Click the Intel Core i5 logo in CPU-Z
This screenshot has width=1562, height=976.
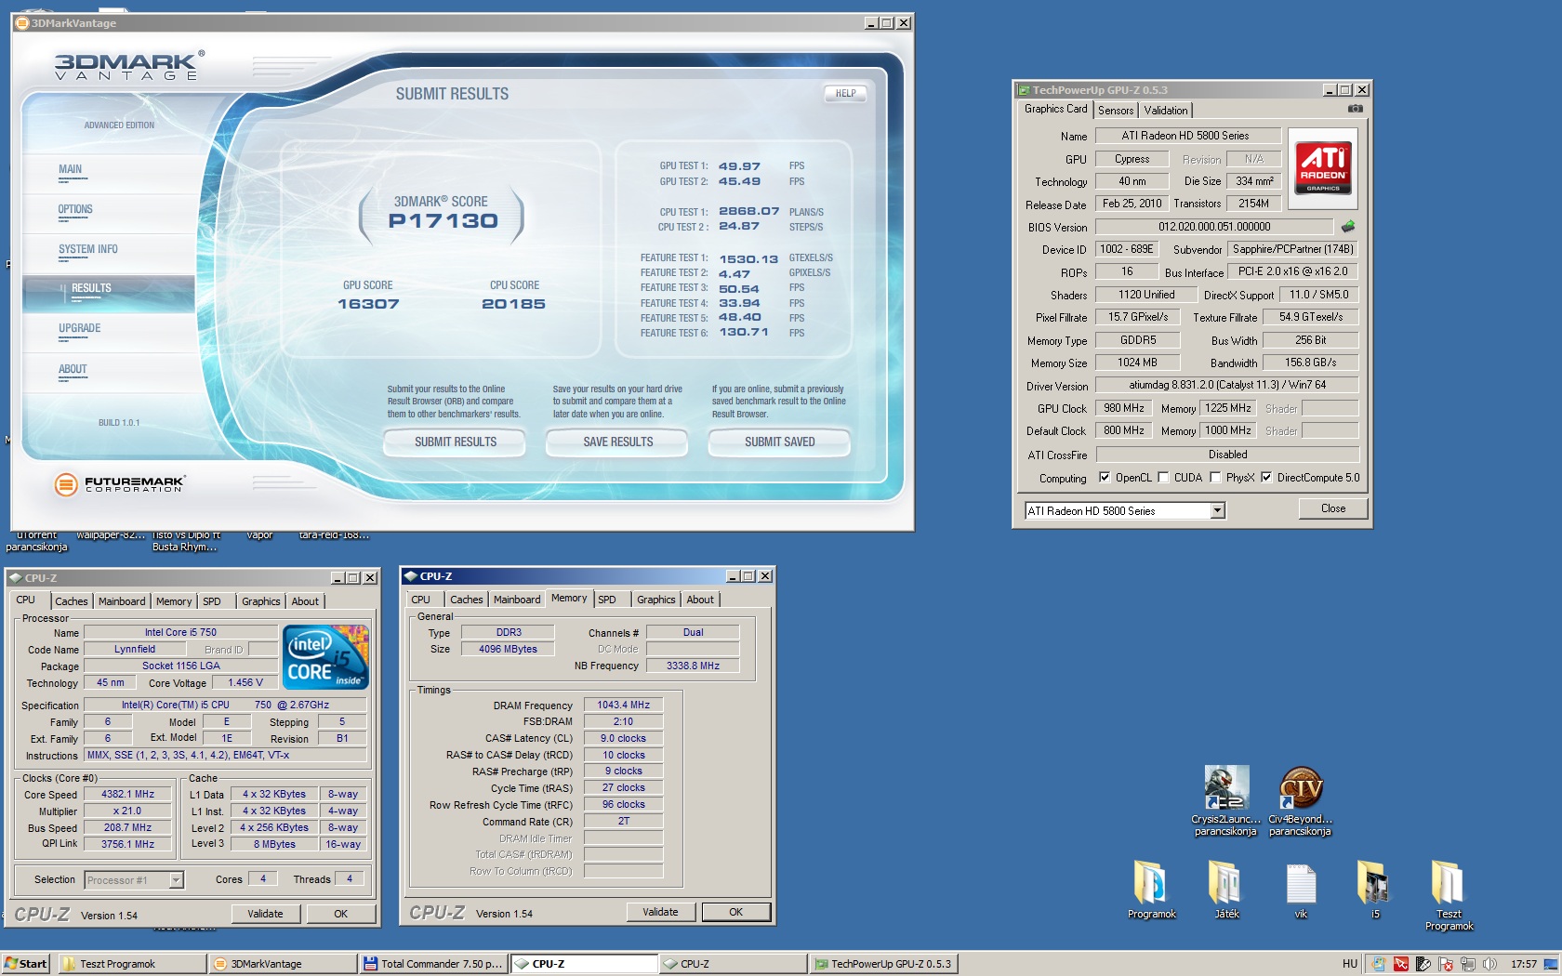[325, 657]
